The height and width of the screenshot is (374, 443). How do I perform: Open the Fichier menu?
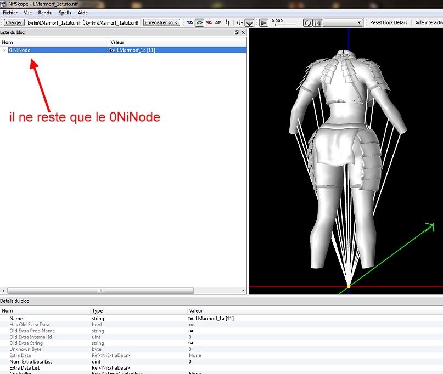[x=10, y=13]
